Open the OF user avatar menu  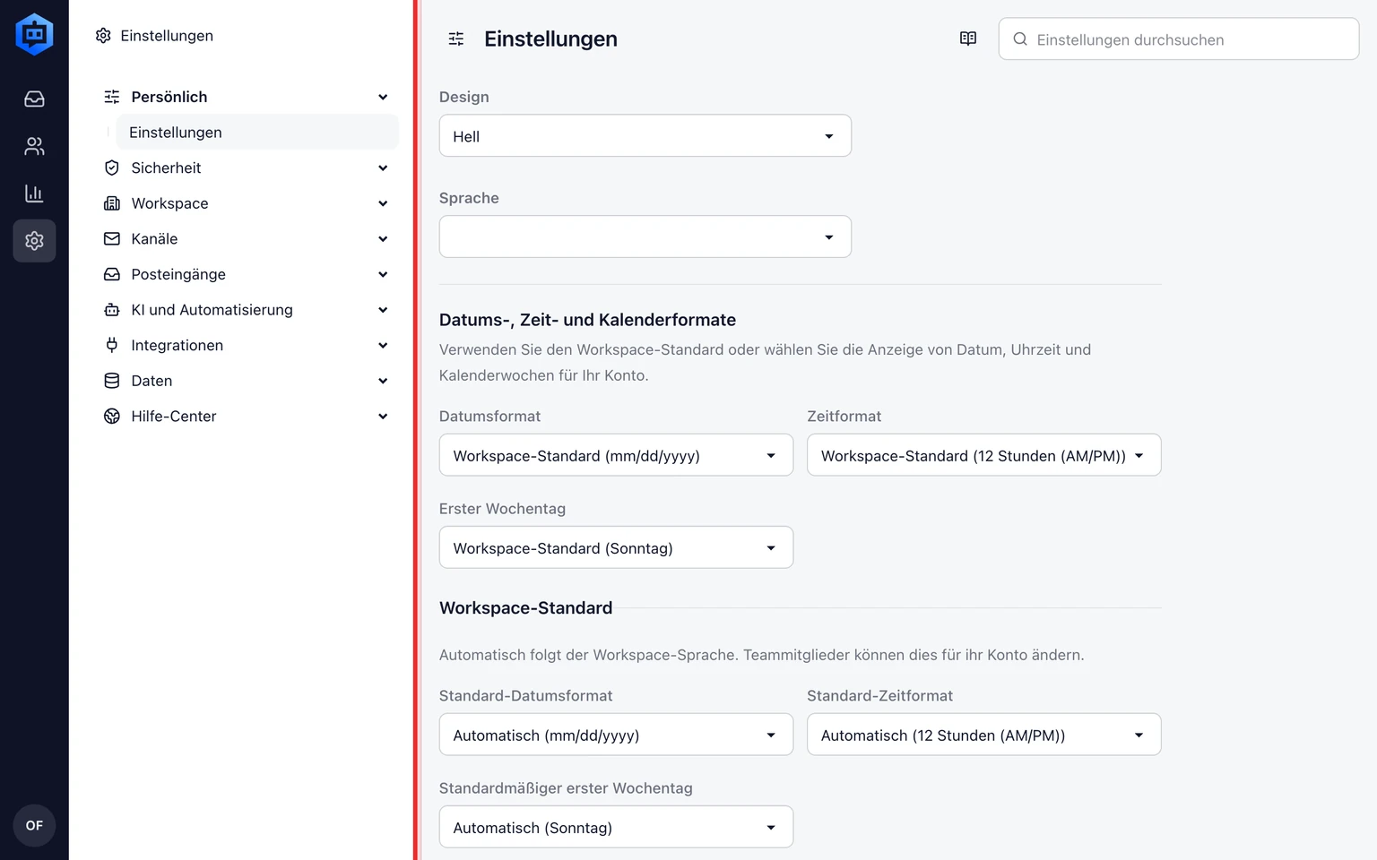click(x=34, y=825)
